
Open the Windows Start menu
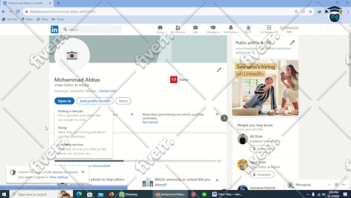click(x=4, y=194)
